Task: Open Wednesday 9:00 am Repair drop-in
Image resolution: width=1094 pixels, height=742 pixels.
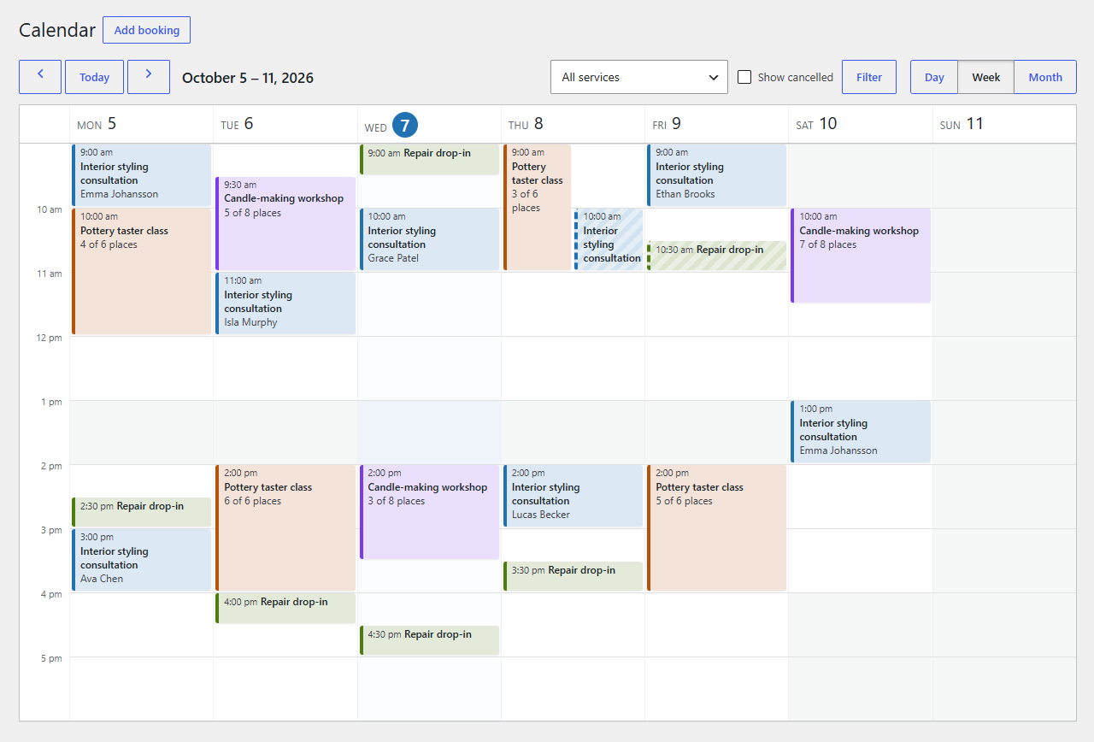Action: click(x=429, y=159)
